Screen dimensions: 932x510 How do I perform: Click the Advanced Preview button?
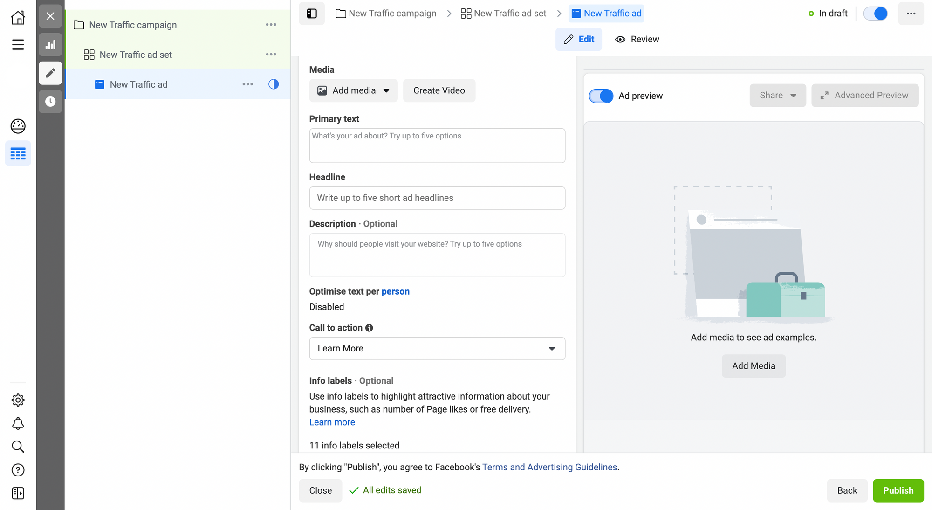click(x=865, y=96)
